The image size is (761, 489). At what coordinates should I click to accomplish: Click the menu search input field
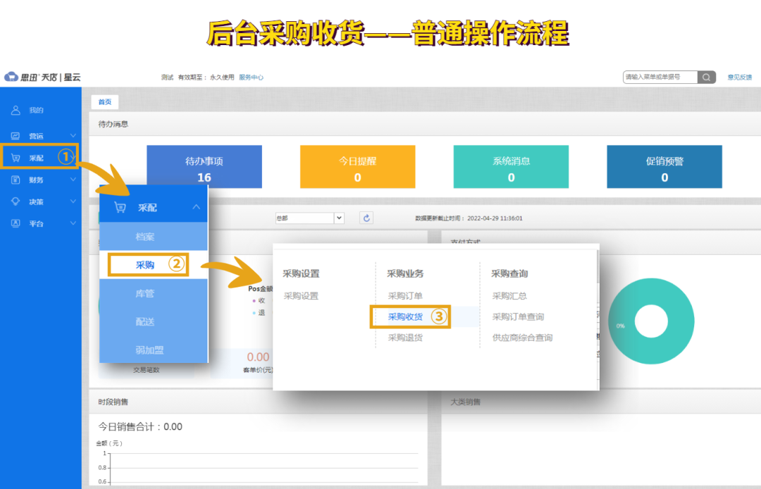(x=655, y=77)
